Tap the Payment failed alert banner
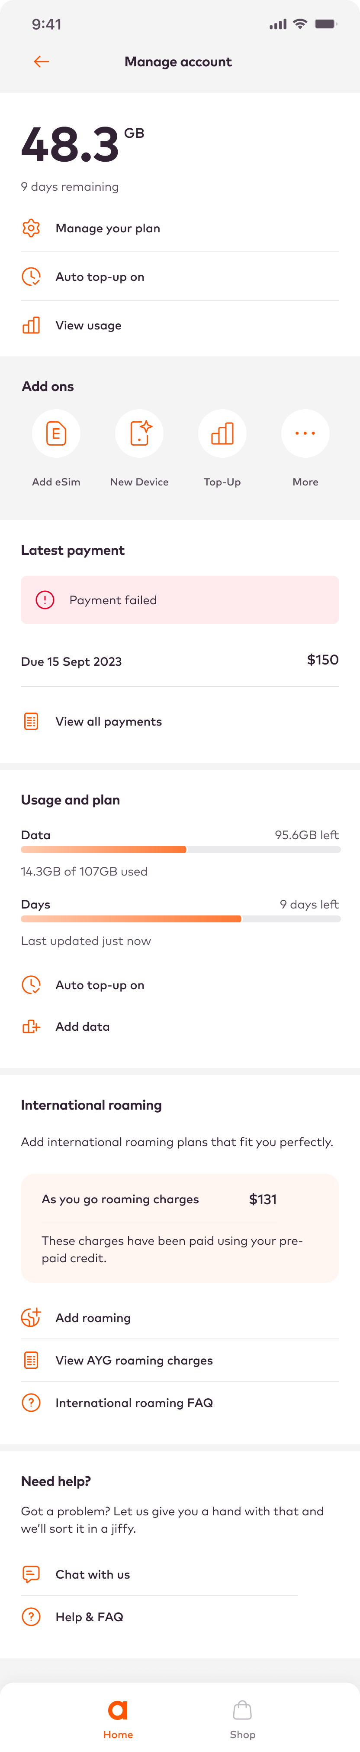Screen dimensions: 360x1752 [180, 600]
